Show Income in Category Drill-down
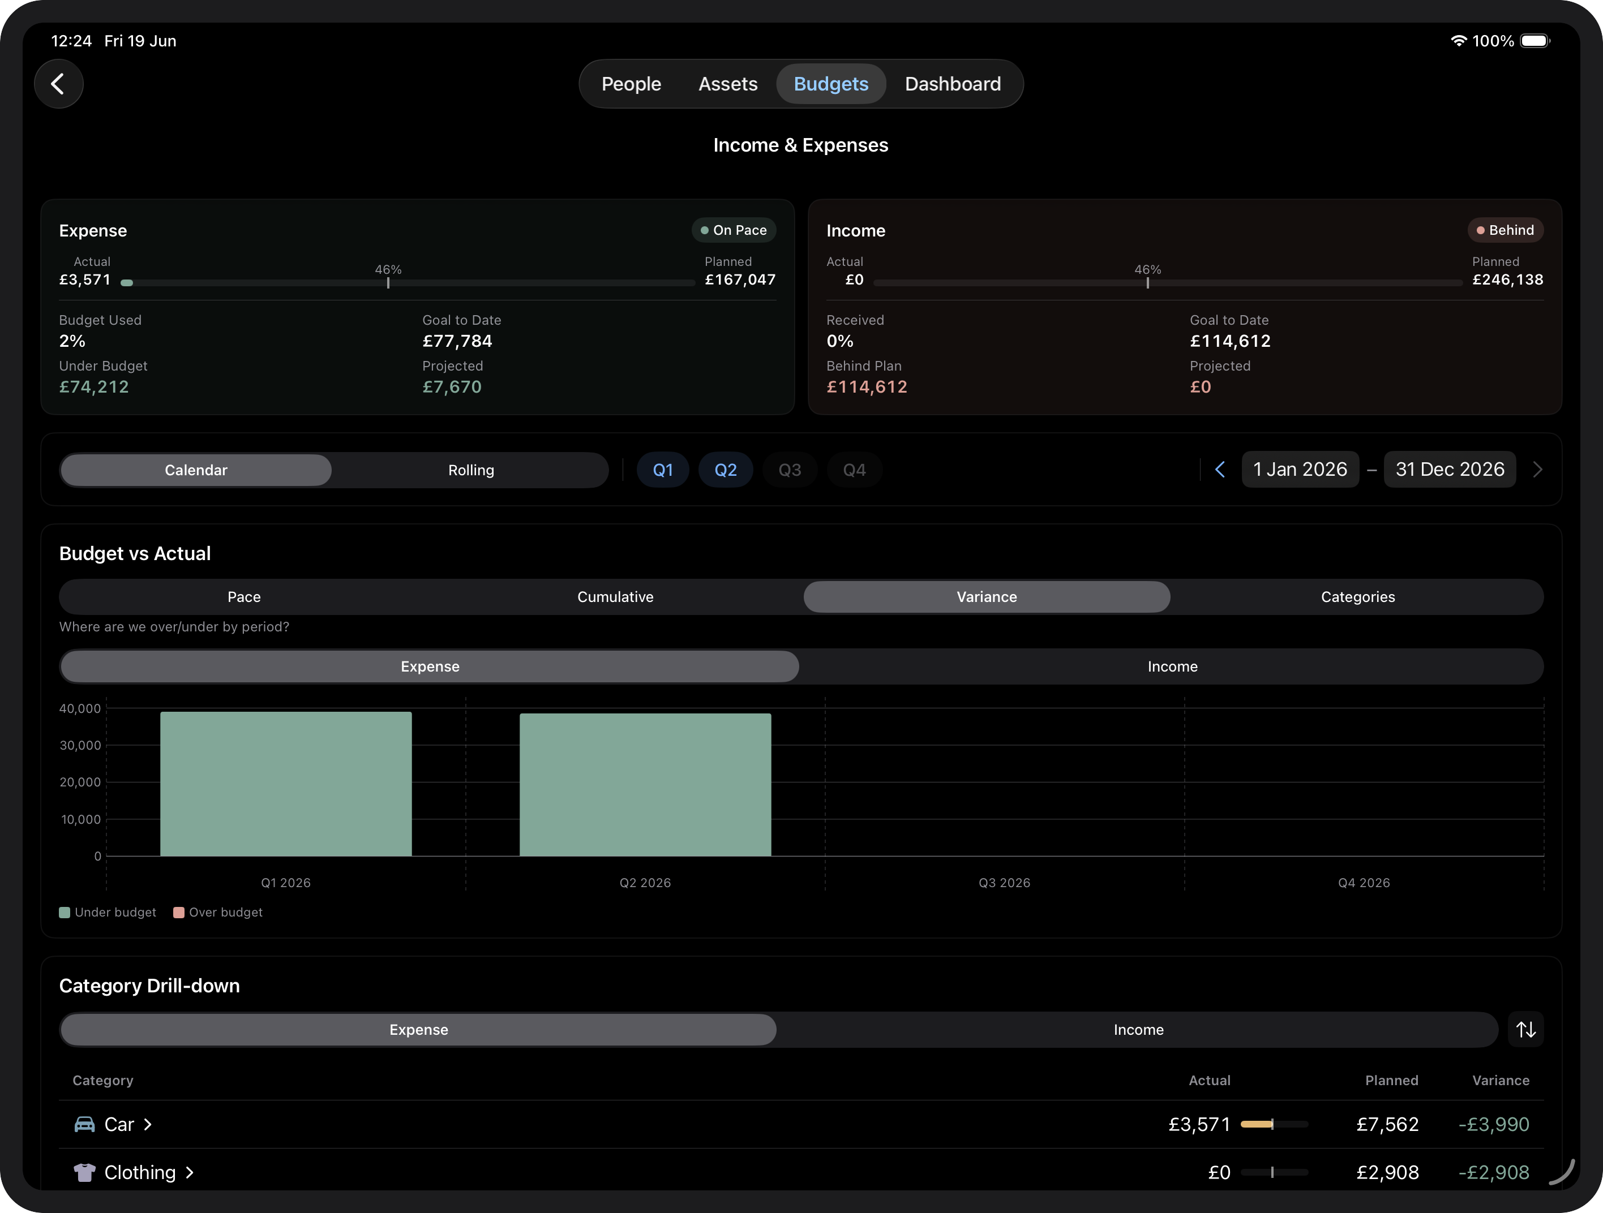Screen dimensions: 1603x1213 pyautogui.click(x=1138, y=1030)
